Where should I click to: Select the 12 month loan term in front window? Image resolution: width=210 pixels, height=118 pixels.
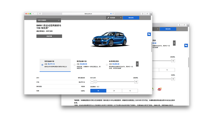(x=130, y=91)
